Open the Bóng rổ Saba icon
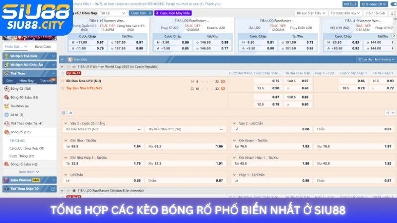The height and width of the screenshot is (223, 397). point(7,164)
